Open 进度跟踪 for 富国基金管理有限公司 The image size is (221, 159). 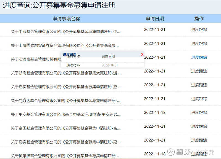(199, 126)
